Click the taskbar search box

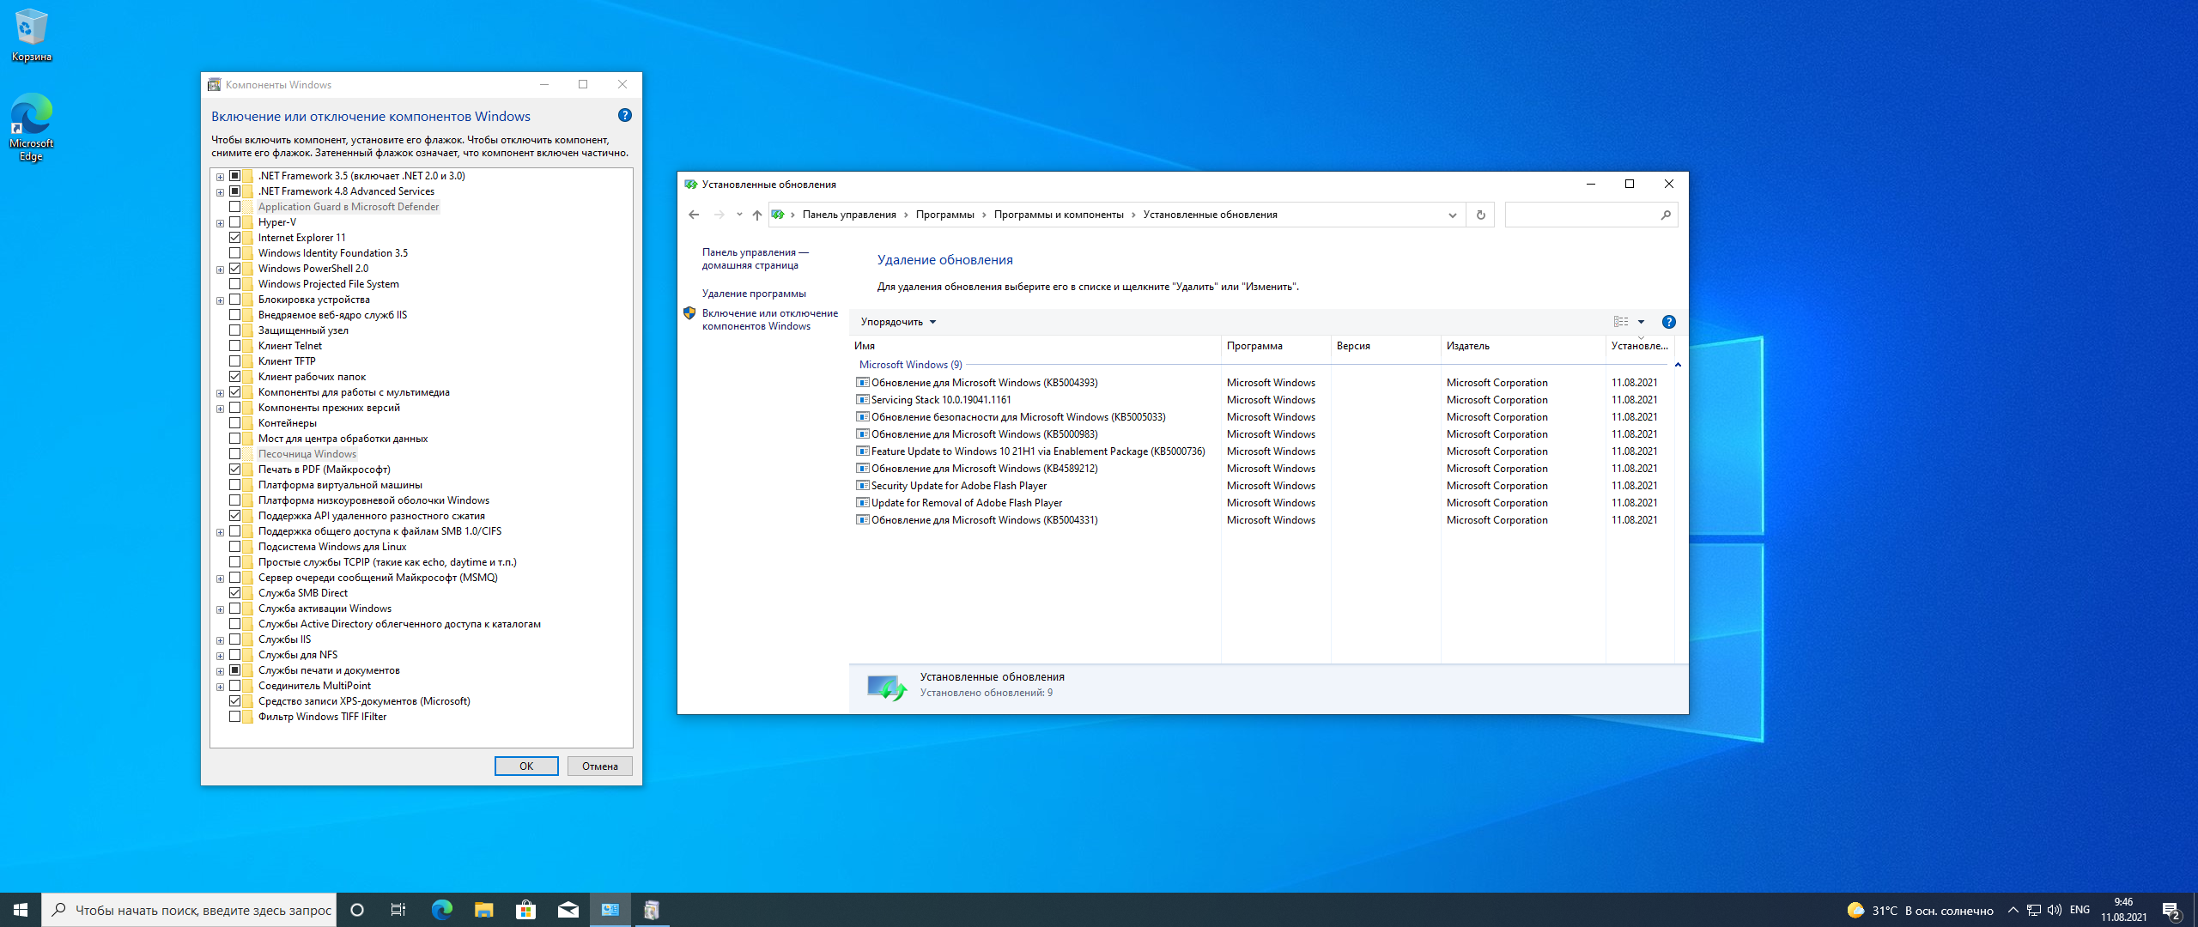coord(189,910)
